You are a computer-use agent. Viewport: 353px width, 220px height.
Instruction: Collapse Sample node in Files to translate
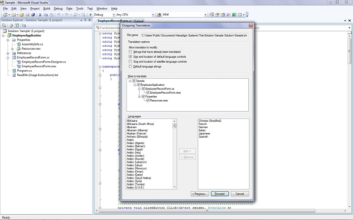click(130, 81)
